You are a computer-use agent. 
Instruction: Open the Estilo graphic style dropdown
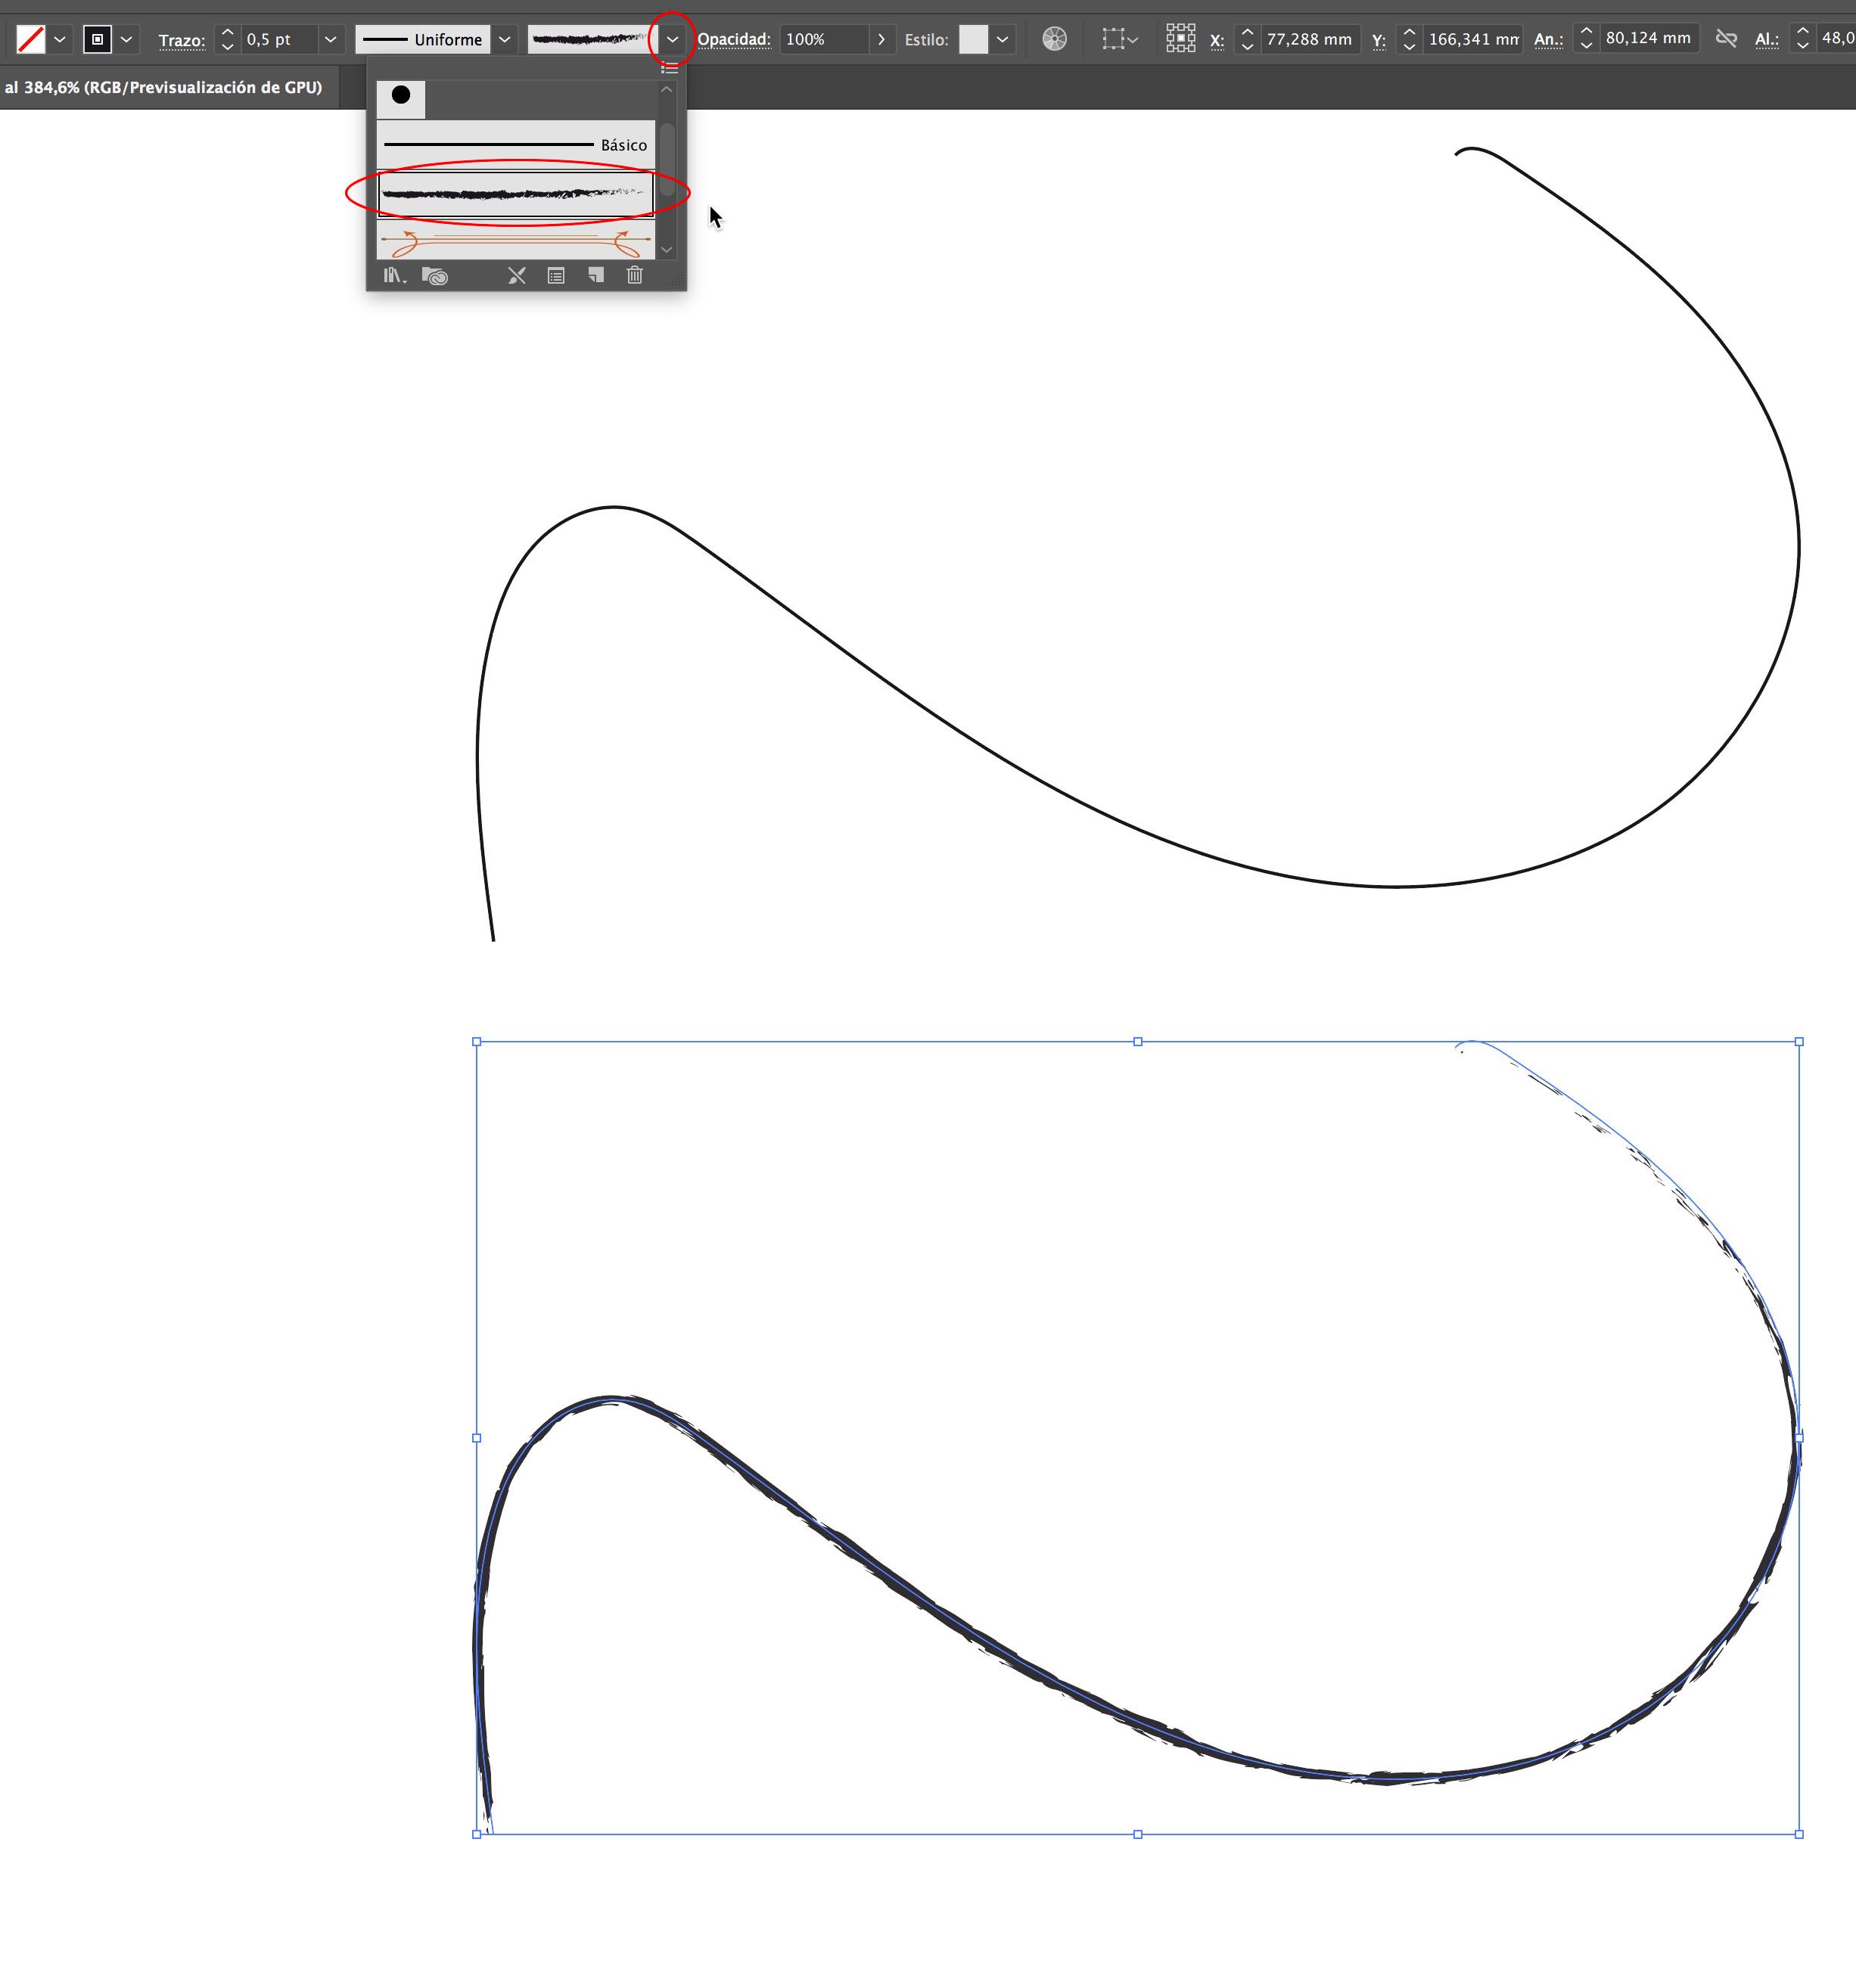[1003, 39]
